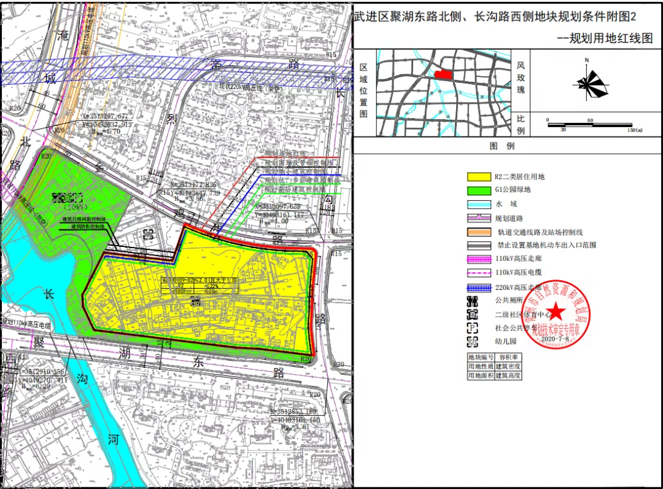Click coordinate 'X=3512853.169' annotation
This screenshot has height=489, width=663.
tap(293, 411)
